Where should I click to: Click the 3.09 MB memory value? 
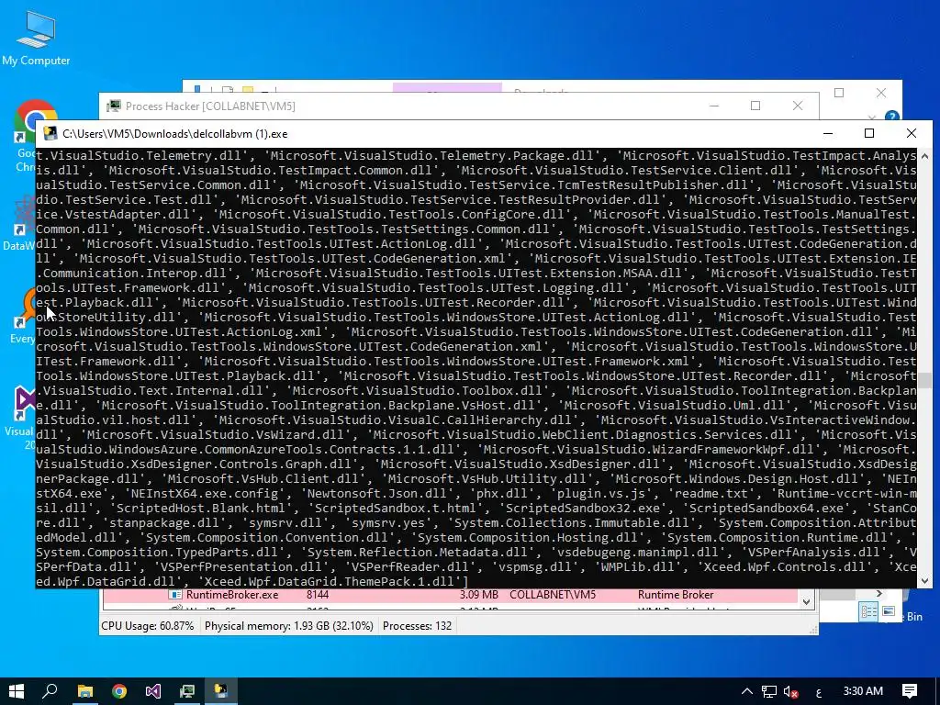(479, 595)
